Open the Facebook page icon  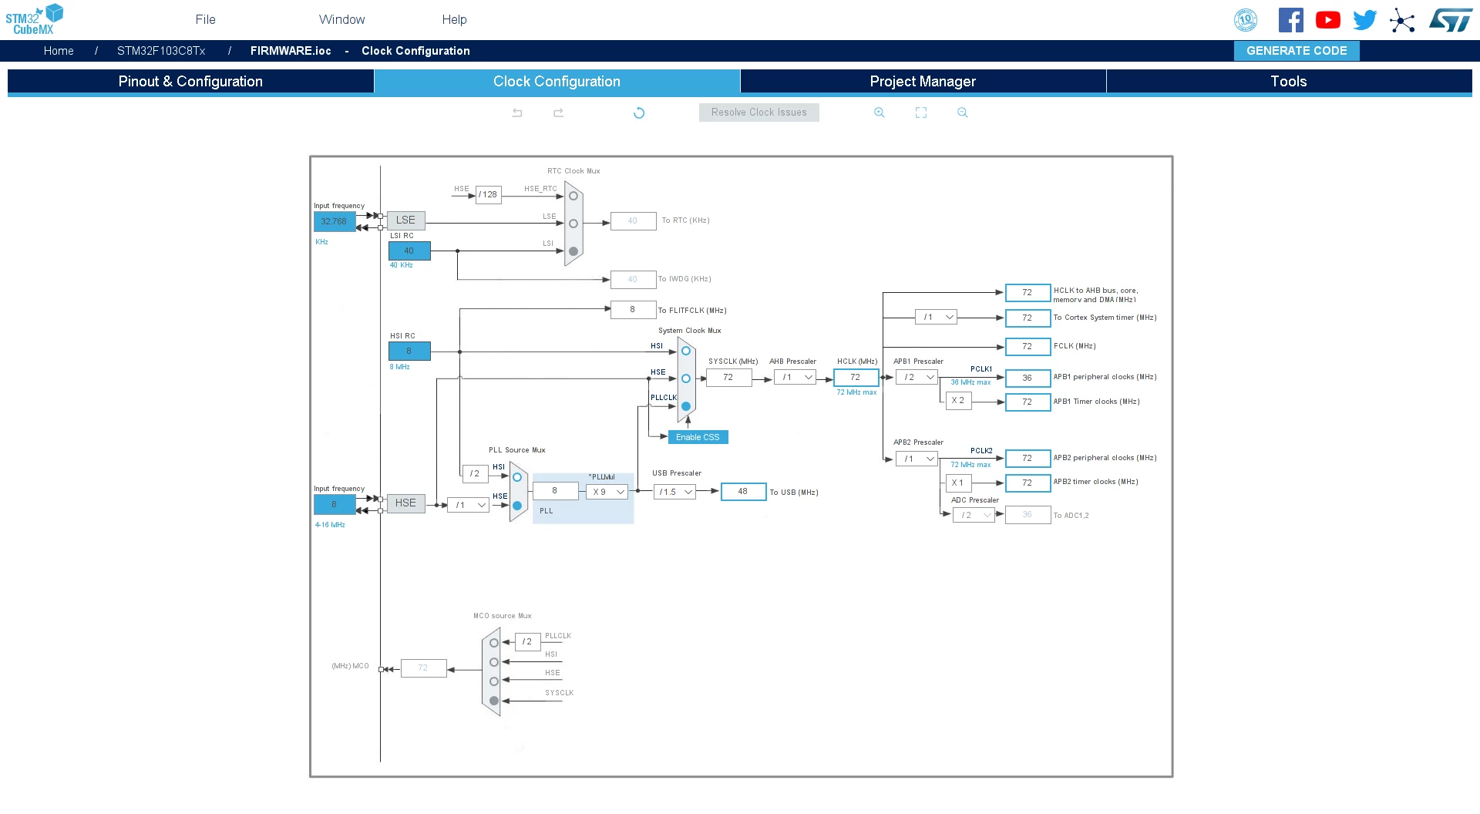tap(1291, 20)
